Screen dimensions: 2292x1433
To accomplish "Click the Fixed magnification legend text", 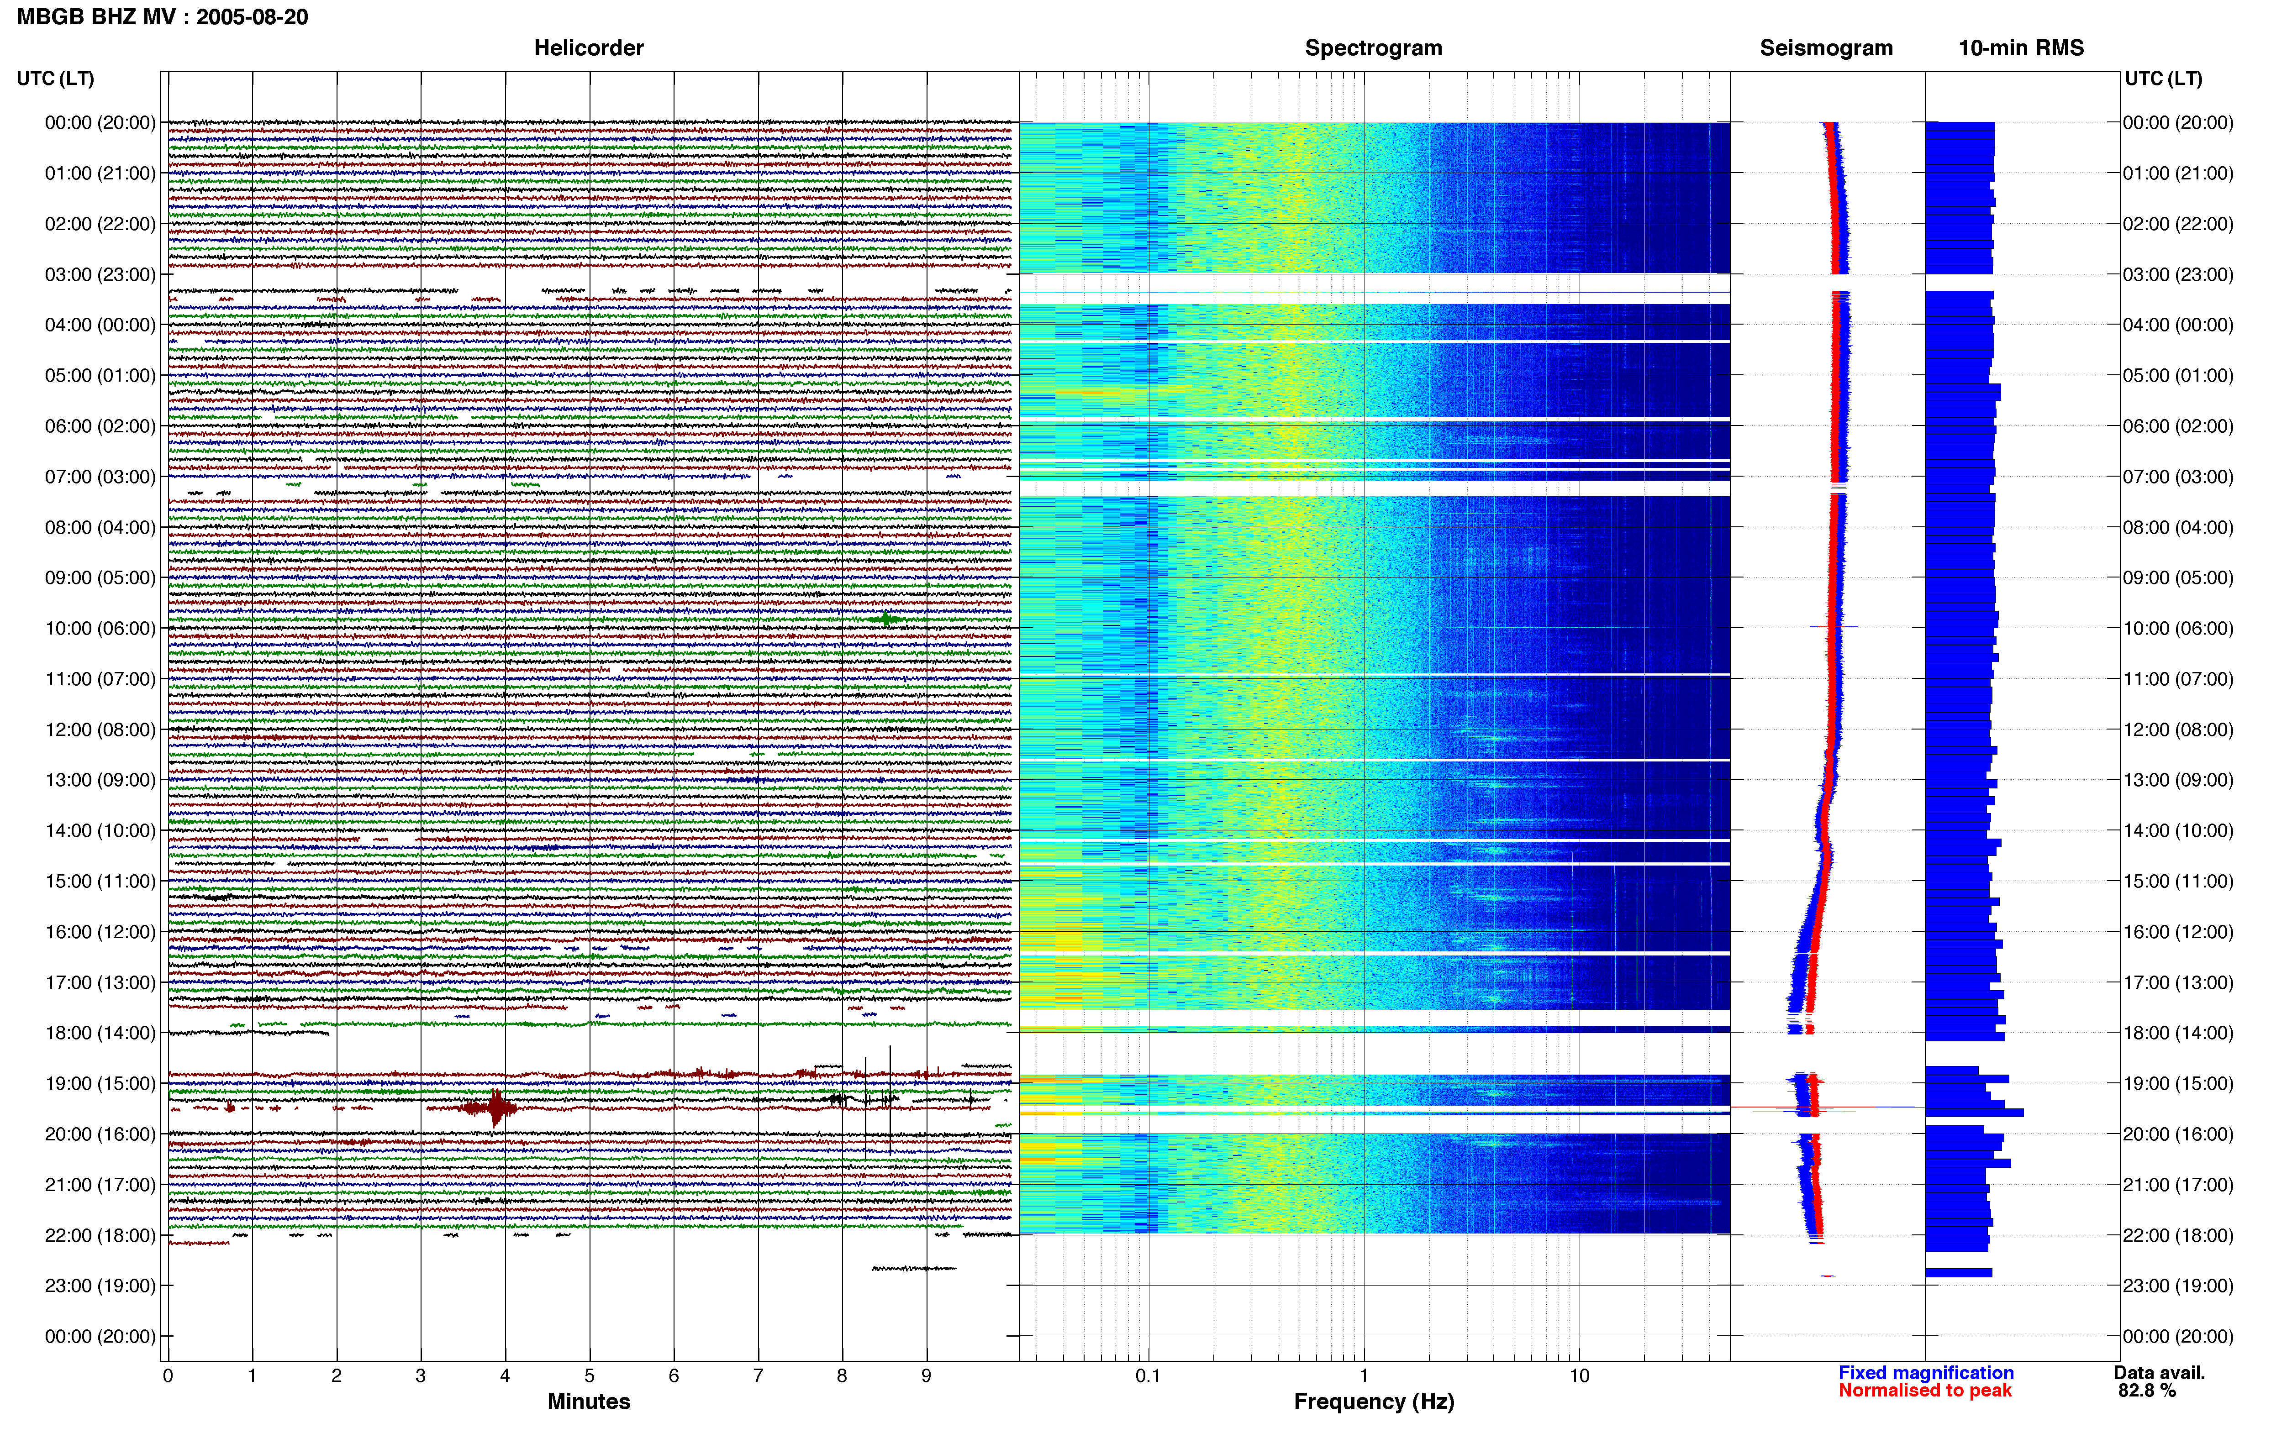I will (x=1925, y=1373).
